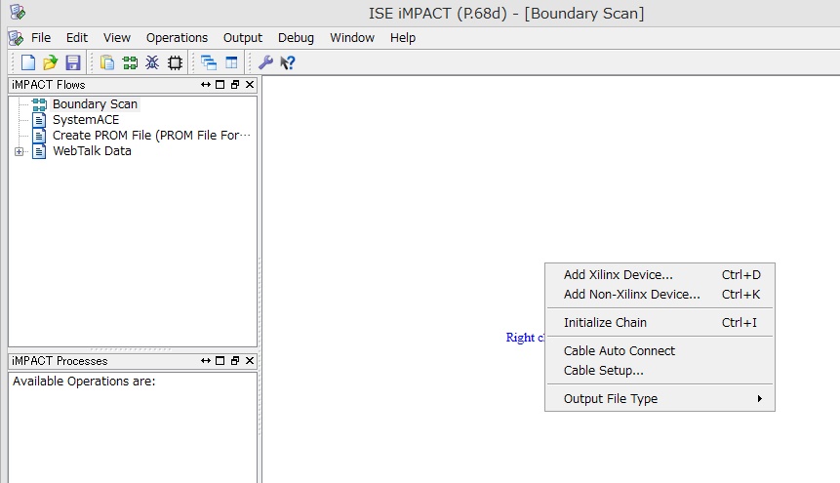Click the clipboard copy toolbar icon
The height and width of the screenshot is (483, 840).
107,62
